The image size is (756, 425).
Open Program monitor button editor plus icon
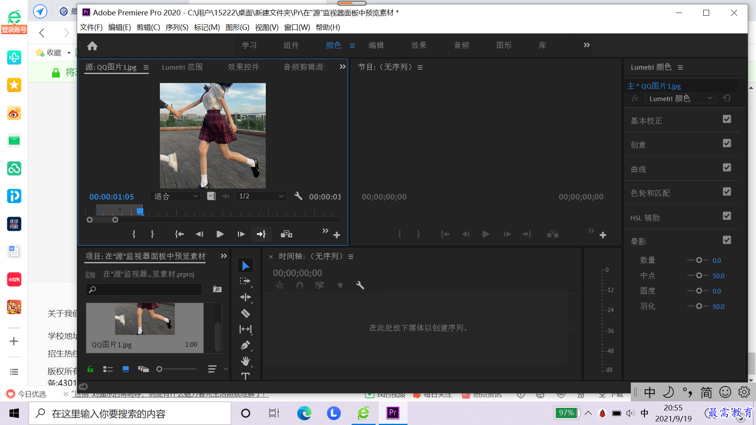click(x=603, y=235)
